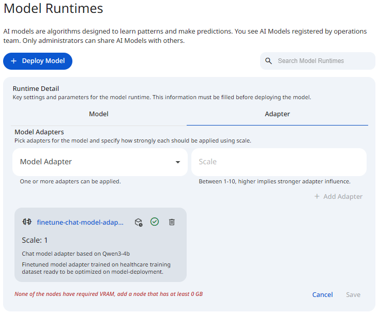Click the red VRAM warning message
Screen dimensions: 378x314
(109, 294)
